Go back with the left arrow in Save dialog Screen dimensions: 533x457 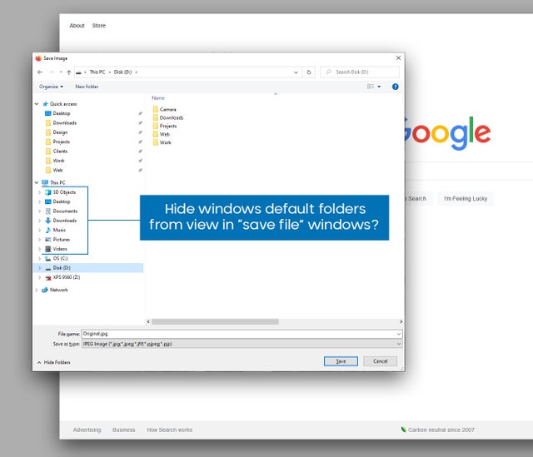pyautogui.click(x=40, y=72)
